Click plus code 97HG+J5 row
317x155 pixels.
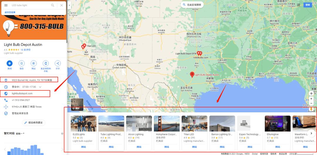(33, 106)
